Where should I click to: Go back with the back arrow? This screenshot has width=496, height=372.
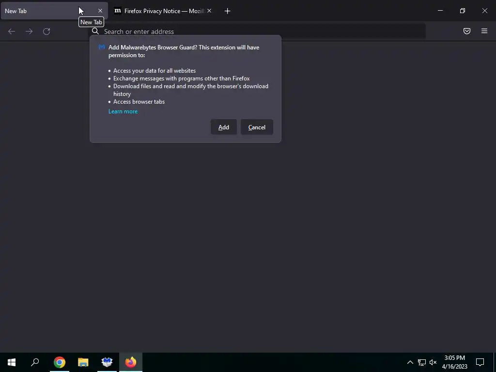tap(12, 31)
